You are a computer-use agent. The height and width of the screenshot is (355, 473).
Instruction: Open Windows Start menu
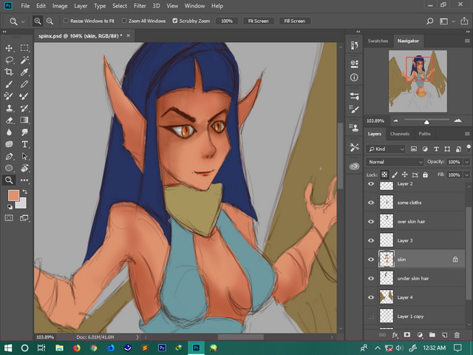point(8,348)
